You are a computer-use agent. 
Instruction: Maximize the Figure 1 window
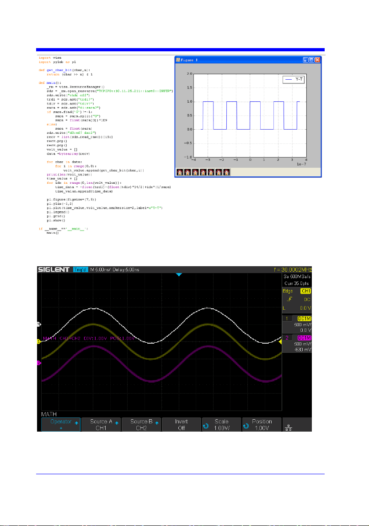[311, 60]
